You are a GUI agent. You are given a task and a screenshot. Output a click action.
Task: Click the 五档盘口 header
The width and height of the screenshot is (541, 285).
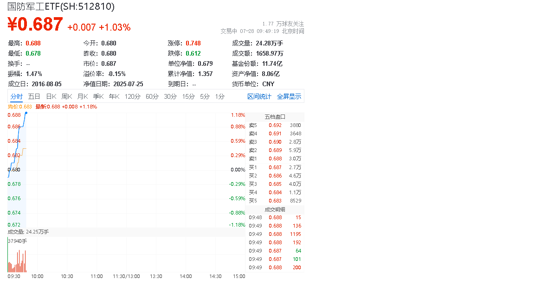pyautogui.click(x=275, y=117)
